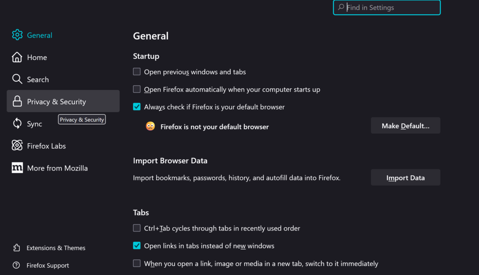Open More from Mozilla category
The width and height of the screenshot is (479, 275).
[63, 168]
